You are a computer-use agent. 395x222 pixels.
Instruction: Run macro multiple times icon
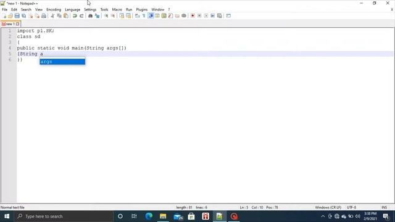coord(212,16)
